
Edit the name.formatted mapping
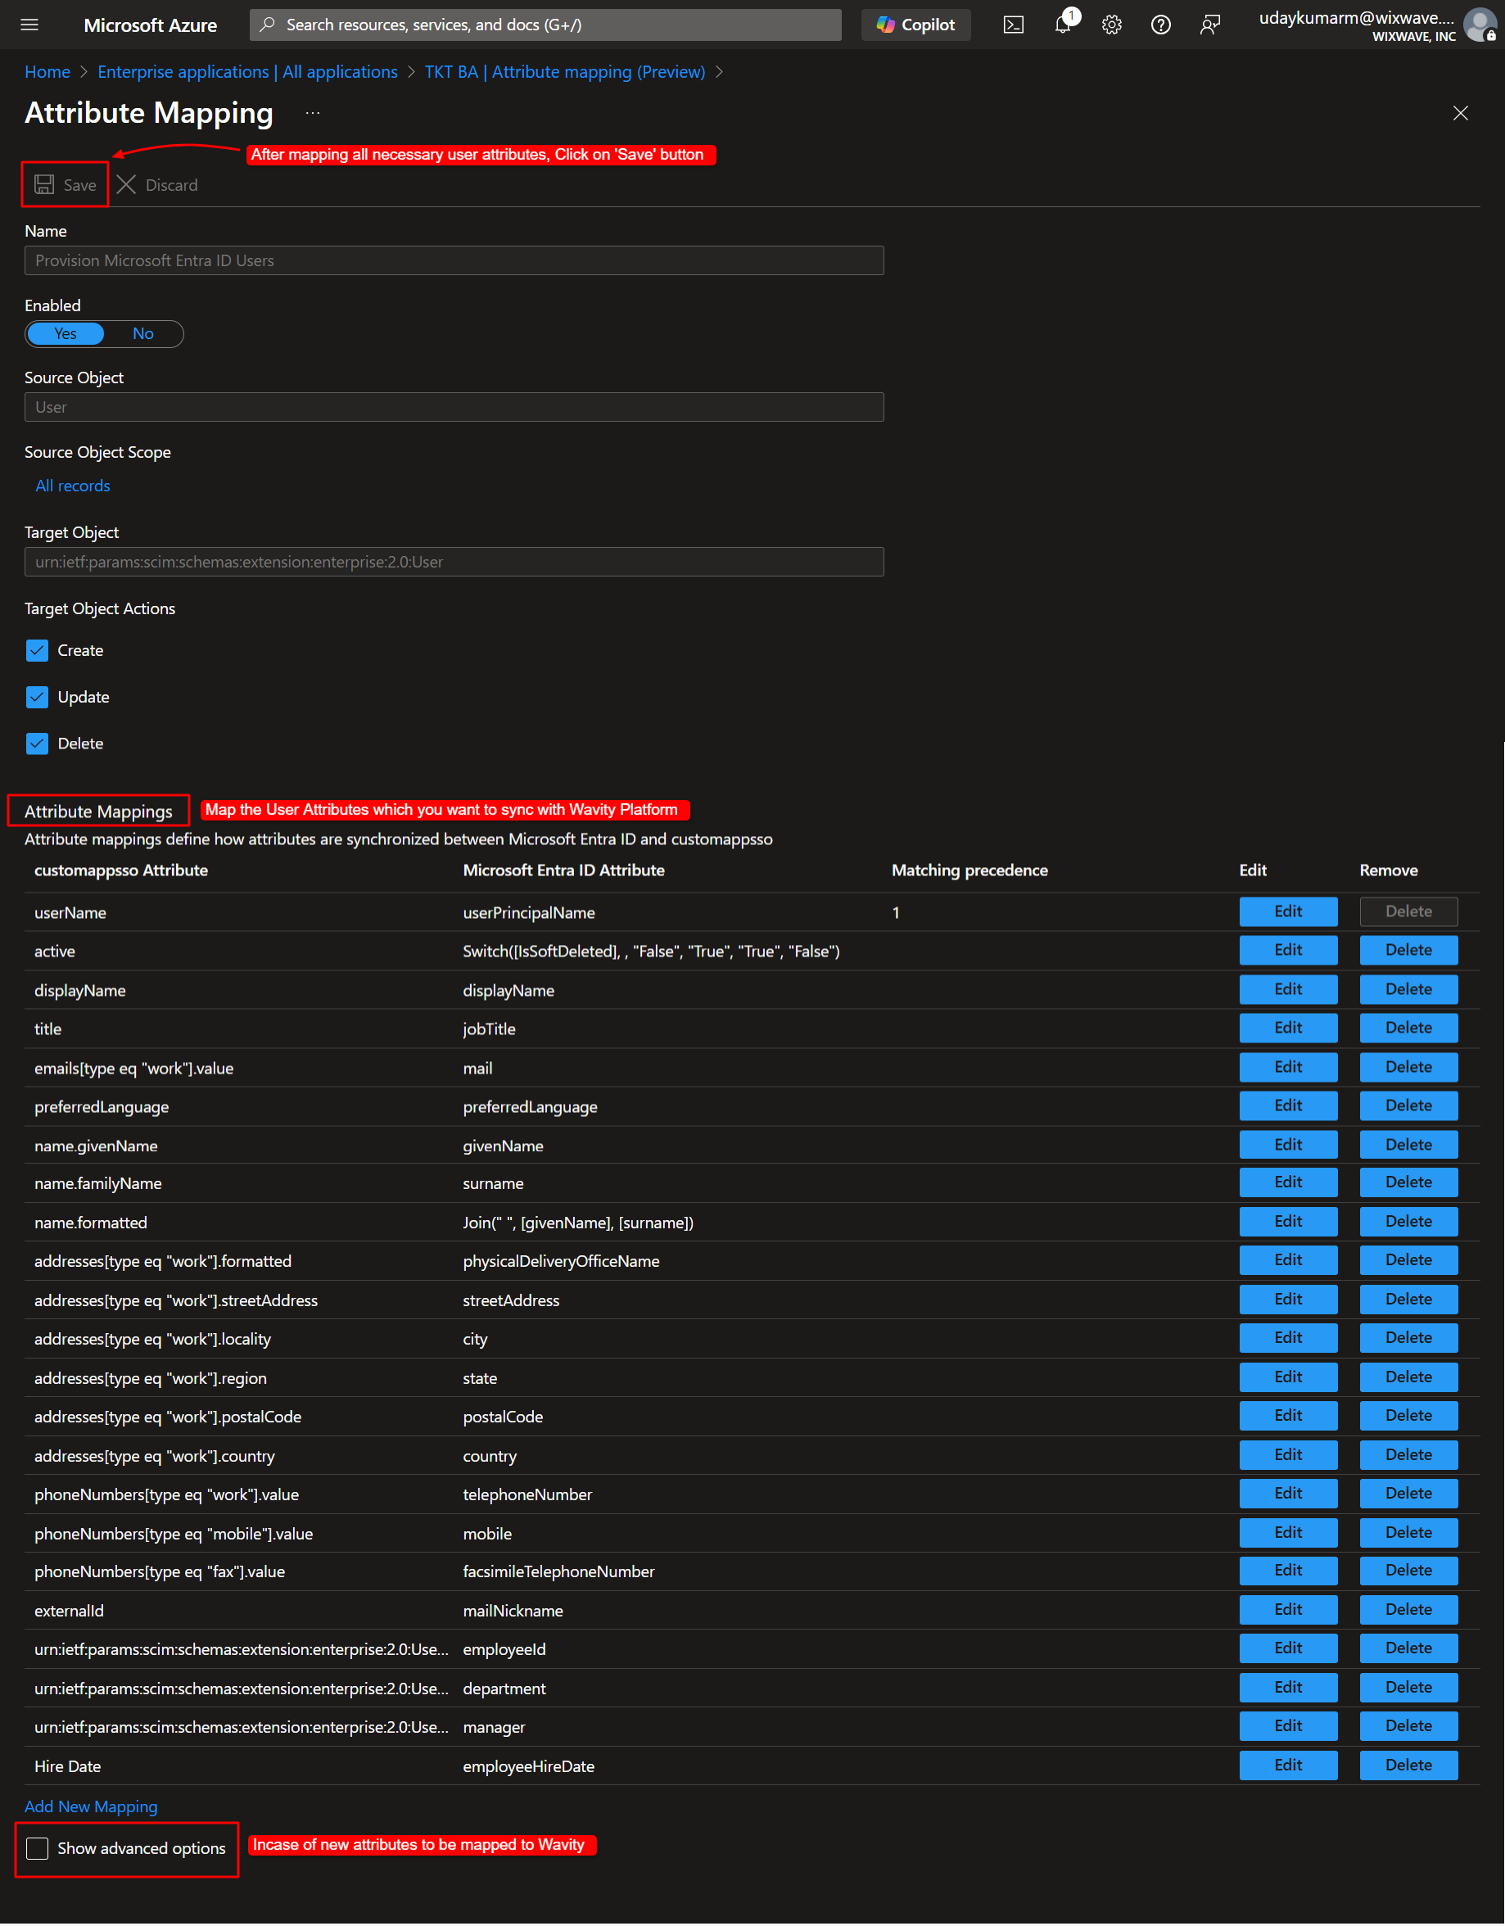(x=1288, y=1222)
